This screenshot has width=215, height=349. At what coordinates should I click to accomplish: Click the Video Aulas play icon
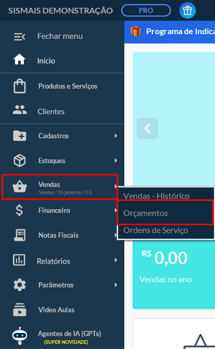(20, 310)
